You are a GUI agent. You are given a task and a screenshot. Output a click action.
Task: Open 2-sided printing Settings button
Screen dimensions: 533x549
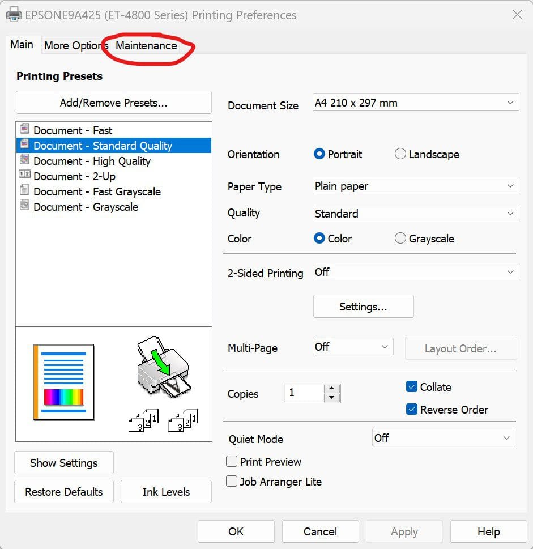(x=363, y=307)
